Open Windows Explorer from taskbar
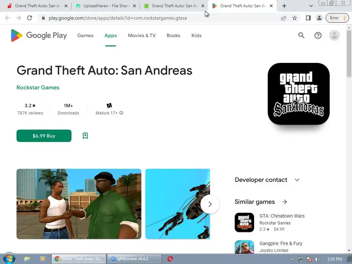This screenshot has width=352, height=264. (x=27, y=259)
